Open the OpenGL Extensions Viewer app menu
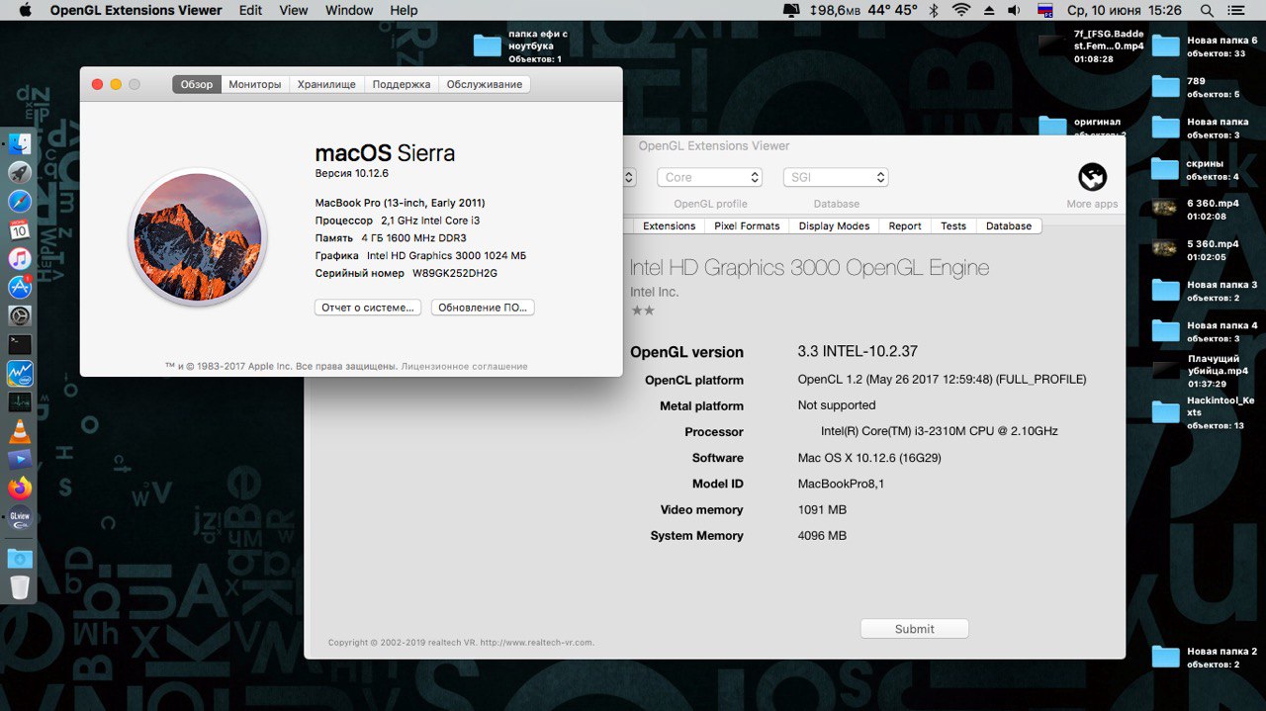 136,10
